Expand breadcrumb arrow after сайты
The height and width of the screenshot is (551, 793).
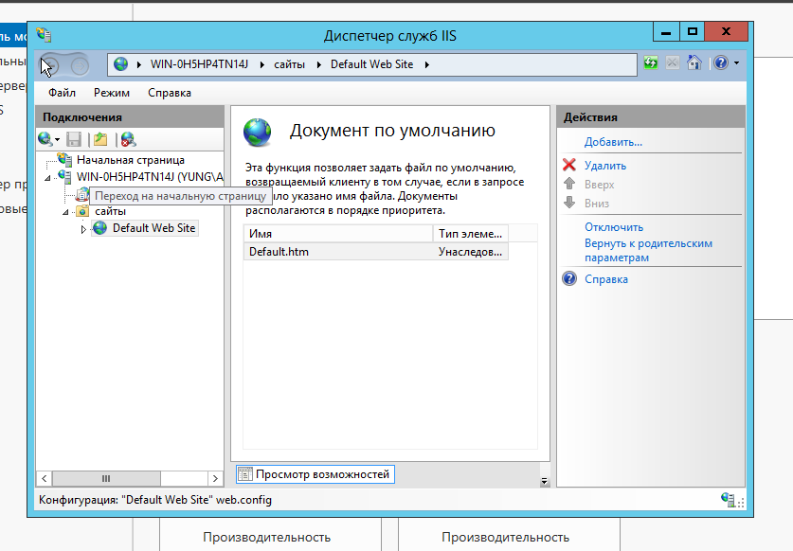point(318,64)
